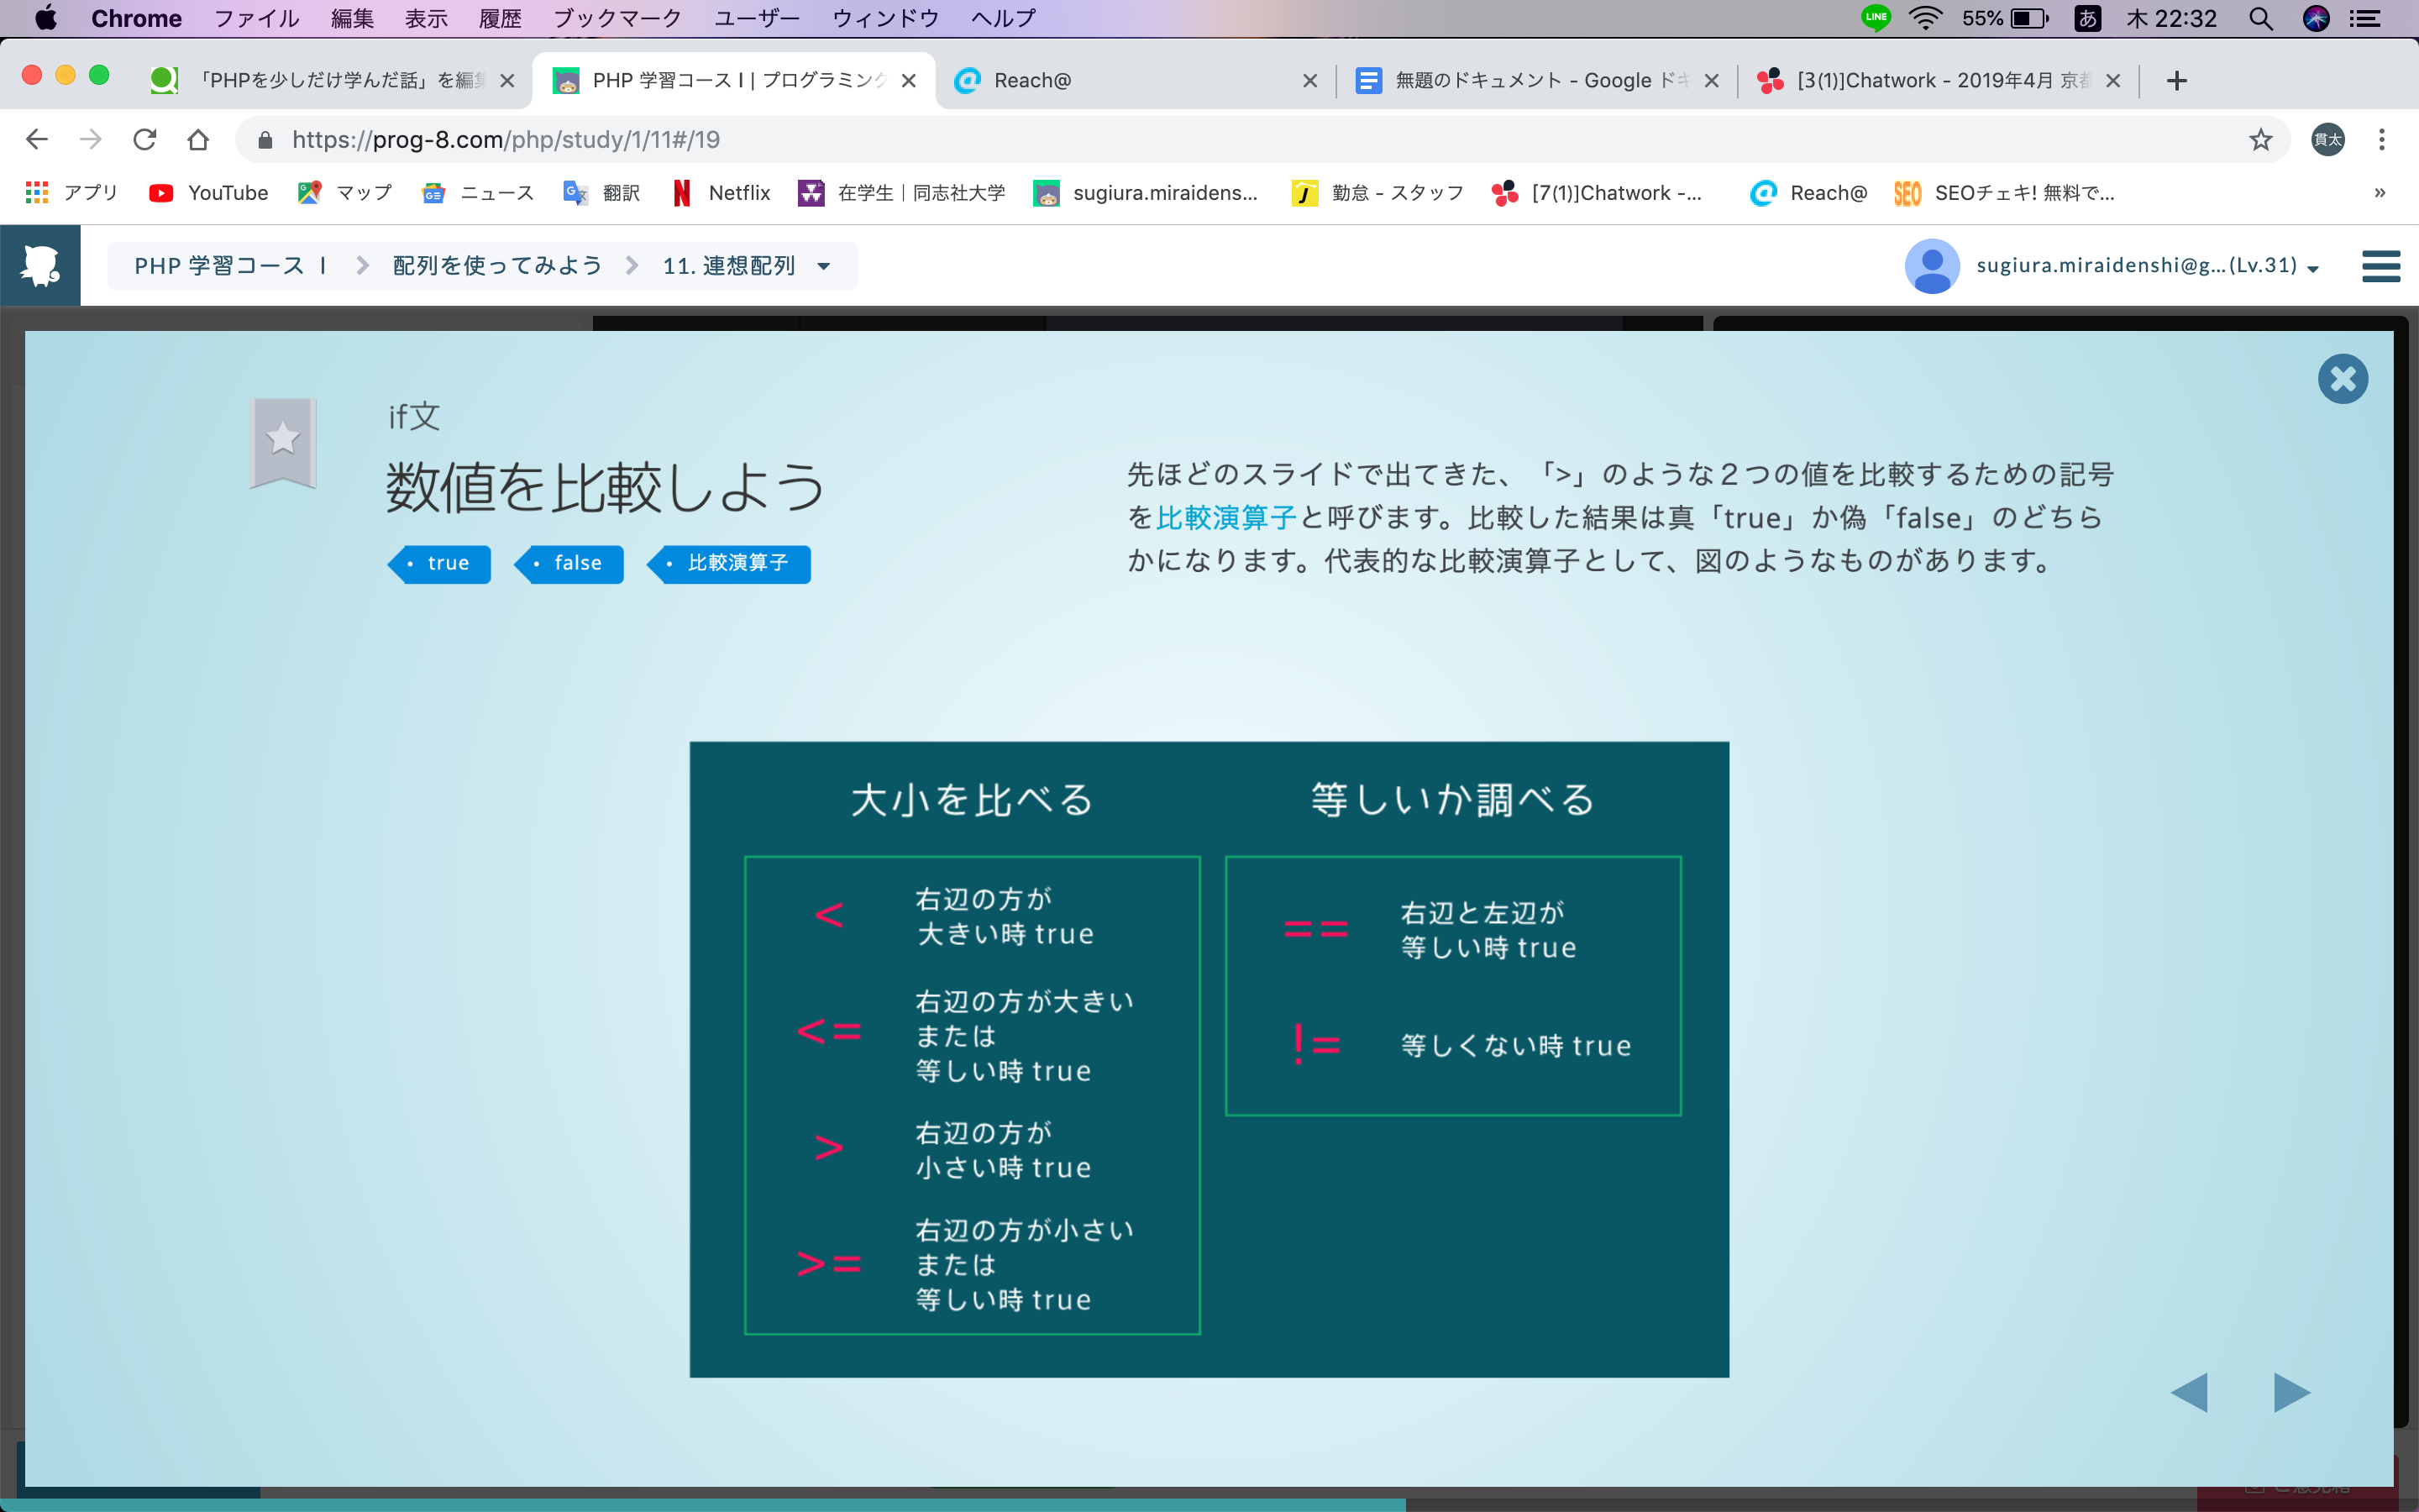2419x1512 pixels.
Task: Open ニュース bookmark
Action: coord(478,193)
